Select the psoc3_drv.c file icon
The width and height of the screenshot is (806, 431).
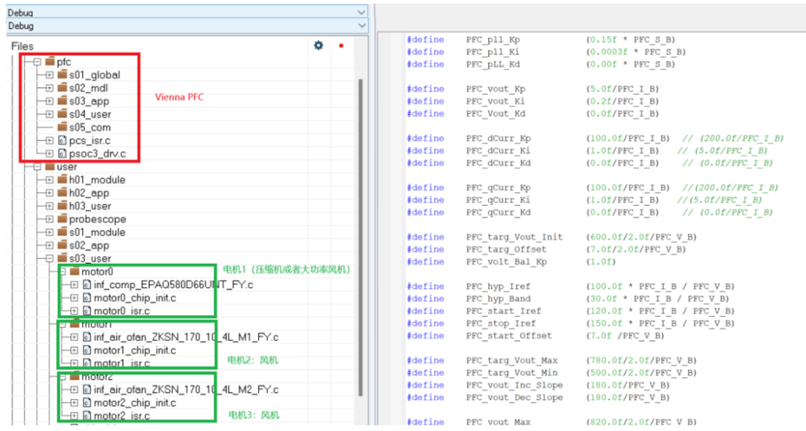click(62, 154)
